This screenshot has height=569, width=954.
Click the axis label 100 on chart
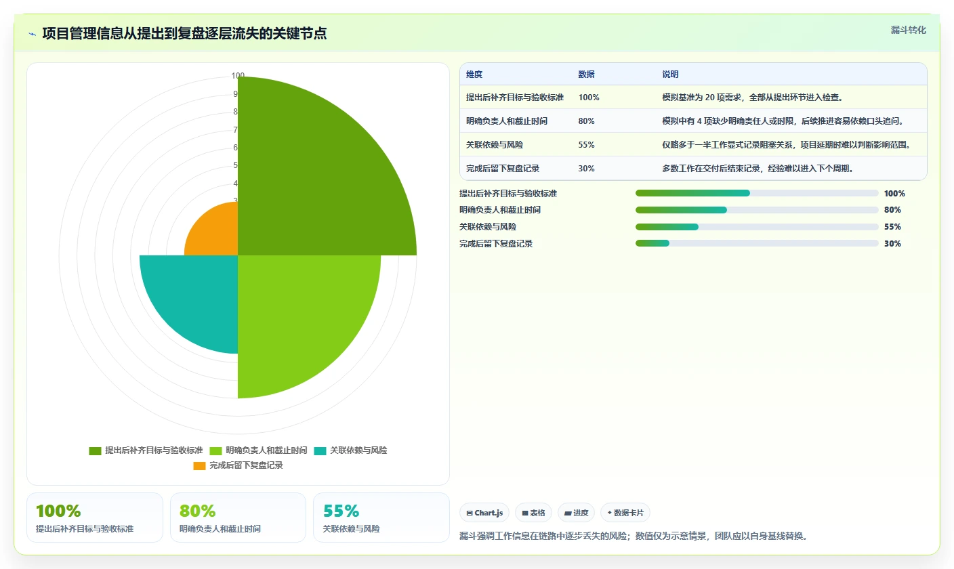[x=238, y=76]
